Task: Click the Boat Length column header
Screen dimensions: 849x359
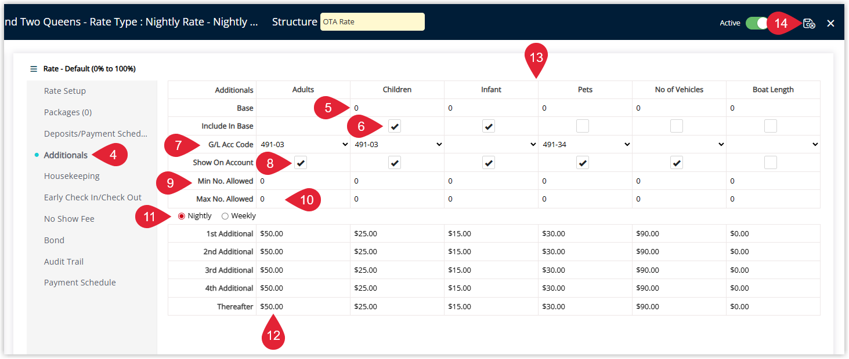Action: [773, 90]
